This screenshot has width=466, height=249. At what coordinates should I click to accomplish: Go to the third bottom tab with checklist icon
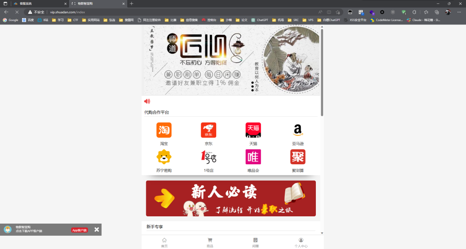tap(255, 242)
